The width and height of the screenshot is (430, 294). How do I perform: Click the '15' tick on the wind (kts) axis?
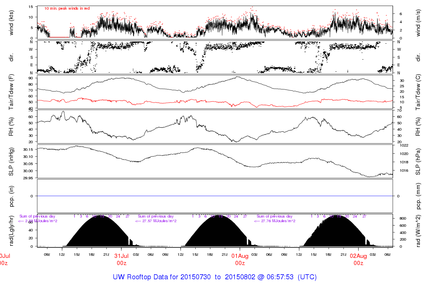31,7
